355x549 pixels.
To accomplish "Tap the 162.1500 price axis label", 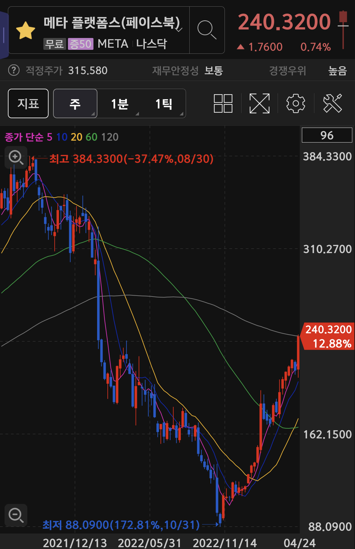I will click(327, 434).
